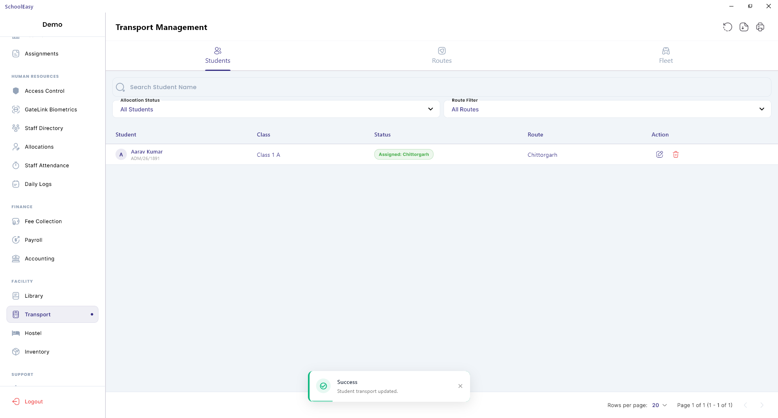Screen dimensions: 778x418
Task: Click the Hostel bed icon
Action: click(16, 333)
